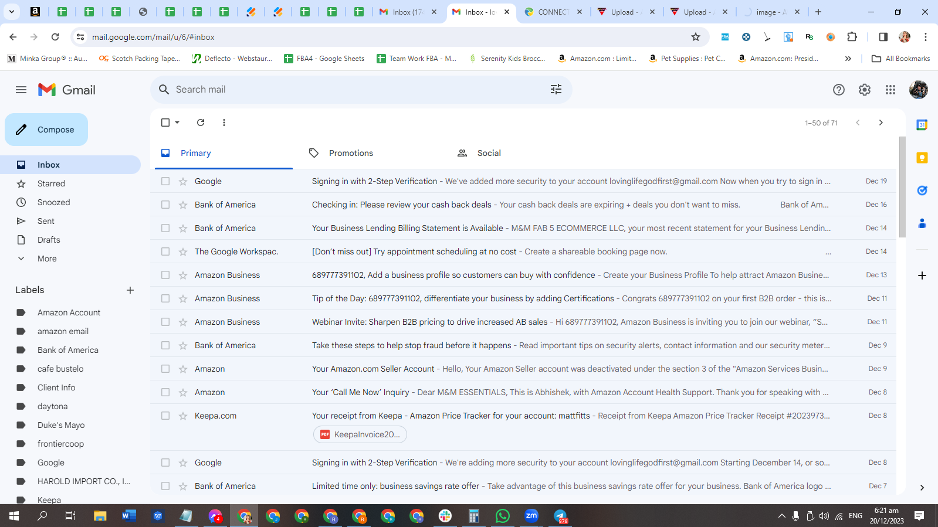Image resolution: width=938 pixels, height=527 pixels.
Task: Open Google Contacts side panel icon
Action: 922,223
